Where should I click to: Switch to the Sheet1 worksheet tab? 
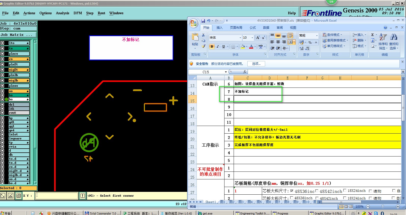210,202
